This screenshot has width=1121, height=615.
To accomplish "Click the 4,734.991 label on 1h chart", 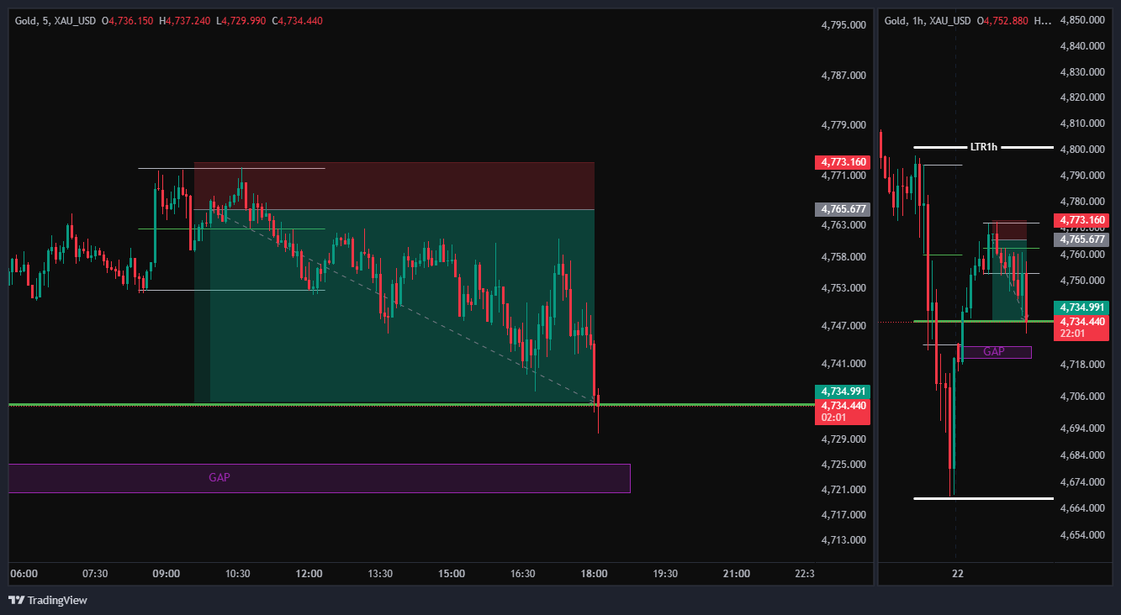I will coord(1081,307).
